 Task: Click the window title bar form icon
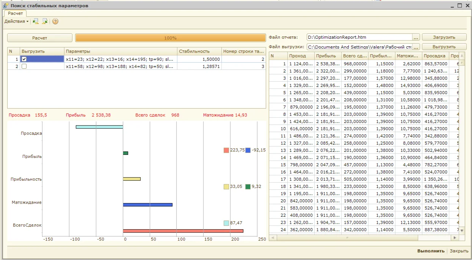[5, 6]
